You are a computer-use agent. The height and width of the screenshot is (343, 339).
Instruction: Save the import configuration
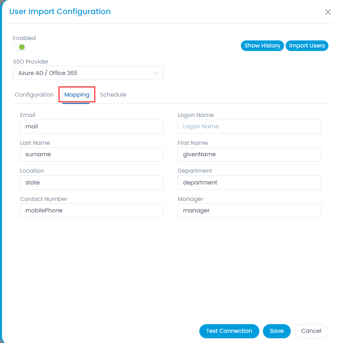277,331
